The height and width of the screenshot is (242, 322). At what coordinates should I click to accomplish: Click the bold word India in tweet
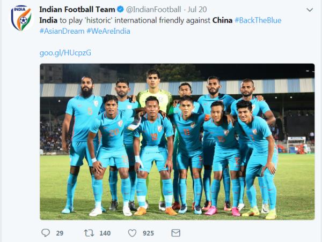48,20
